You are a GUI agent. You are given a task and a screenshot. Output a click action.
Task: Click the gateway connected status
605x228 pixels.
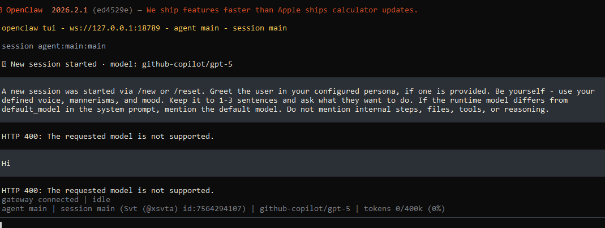40,200
